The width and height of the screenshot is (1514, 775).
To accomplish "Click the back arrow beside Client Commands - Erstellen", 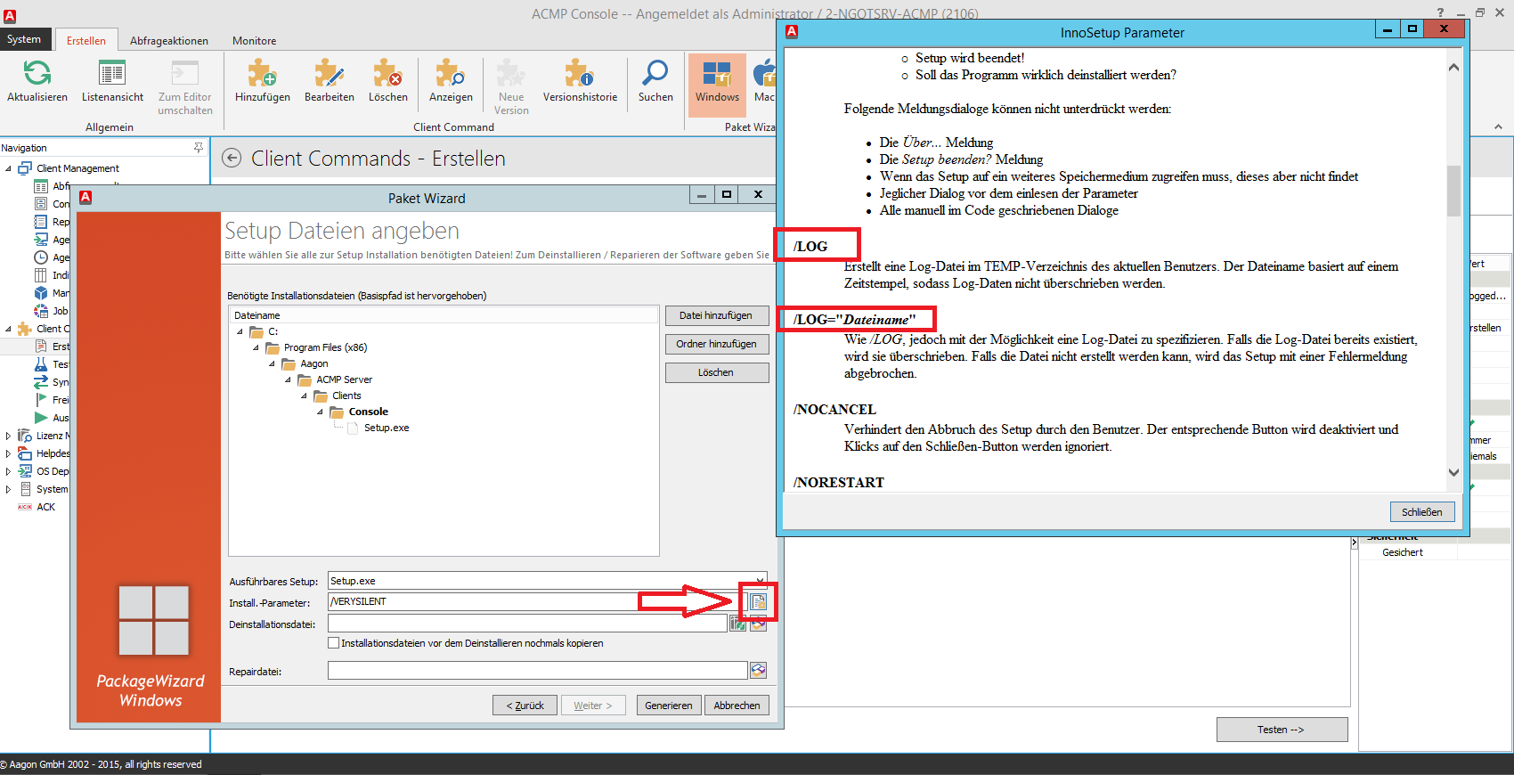I will [232, 158].
